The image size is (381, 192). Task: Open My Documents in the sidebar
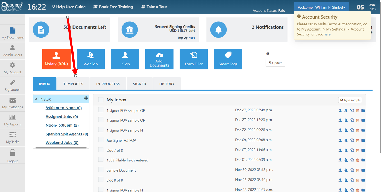(x=13, y=33)
